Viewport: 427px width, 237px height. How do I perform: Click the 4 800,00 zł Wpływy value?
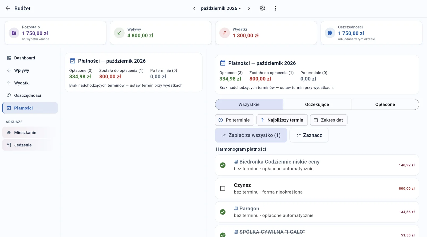point(140,36)
